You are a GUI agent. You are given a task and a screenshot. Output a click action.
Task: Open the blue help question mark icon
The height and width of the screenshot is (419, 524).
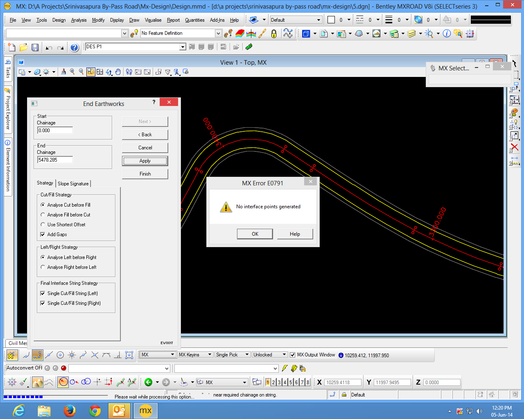pyautogui.click(x=75, y=47)
